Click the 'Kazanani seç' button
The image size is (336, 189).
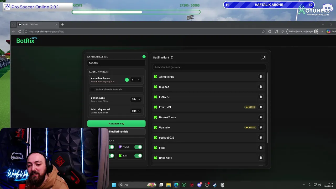[116, 123]
